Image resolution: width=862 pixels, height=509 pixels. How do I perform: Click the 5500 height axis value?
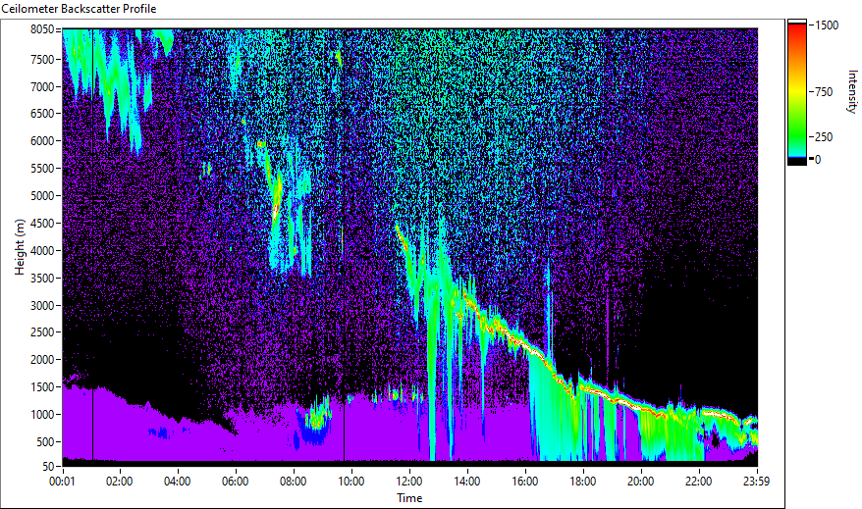pyautogui.click(x=42, y=169)
